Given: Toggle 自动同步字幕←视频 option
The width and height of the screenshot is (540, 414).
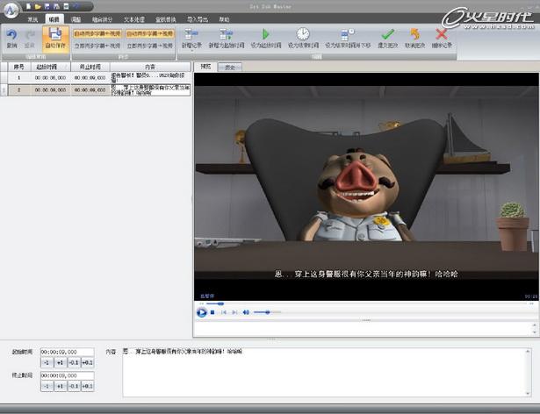Looking at the screenshot, I should coord(97,33).
